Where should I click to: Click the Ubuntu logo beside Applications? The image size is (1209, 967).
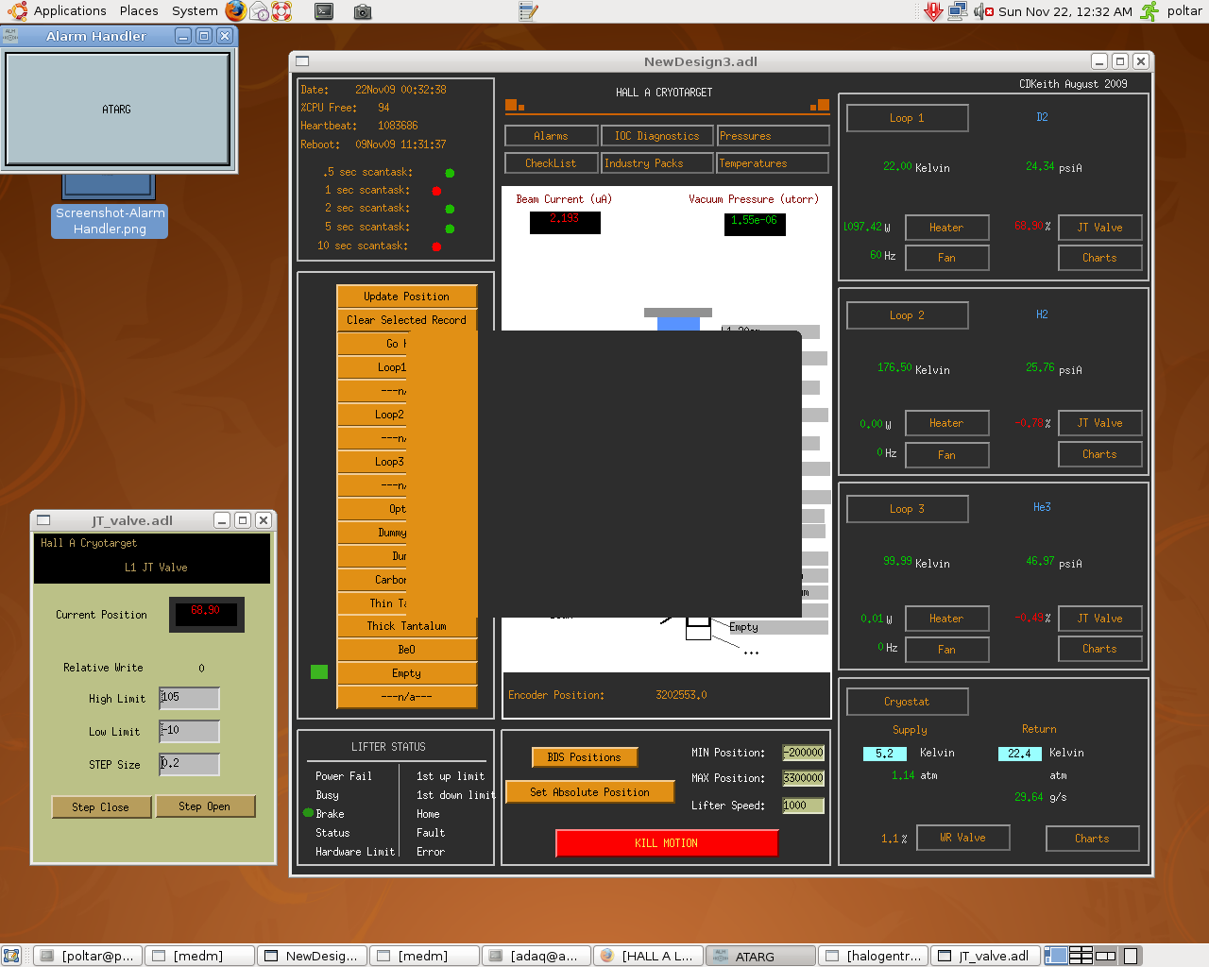click(x=17, y=11)
